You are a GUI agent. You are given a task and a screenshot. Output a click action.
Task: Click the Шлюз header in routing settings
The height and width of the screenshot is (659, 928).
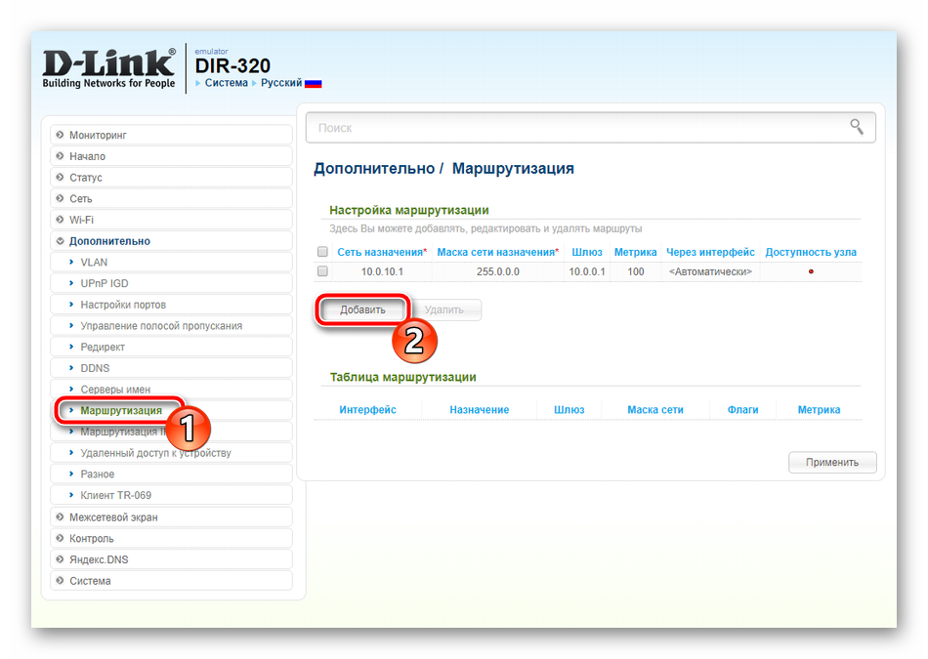point(587,252)
